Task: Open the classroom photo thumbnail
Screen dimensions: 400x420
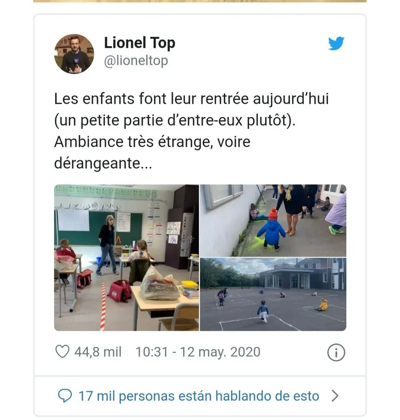Action: [x=126, y=258]
